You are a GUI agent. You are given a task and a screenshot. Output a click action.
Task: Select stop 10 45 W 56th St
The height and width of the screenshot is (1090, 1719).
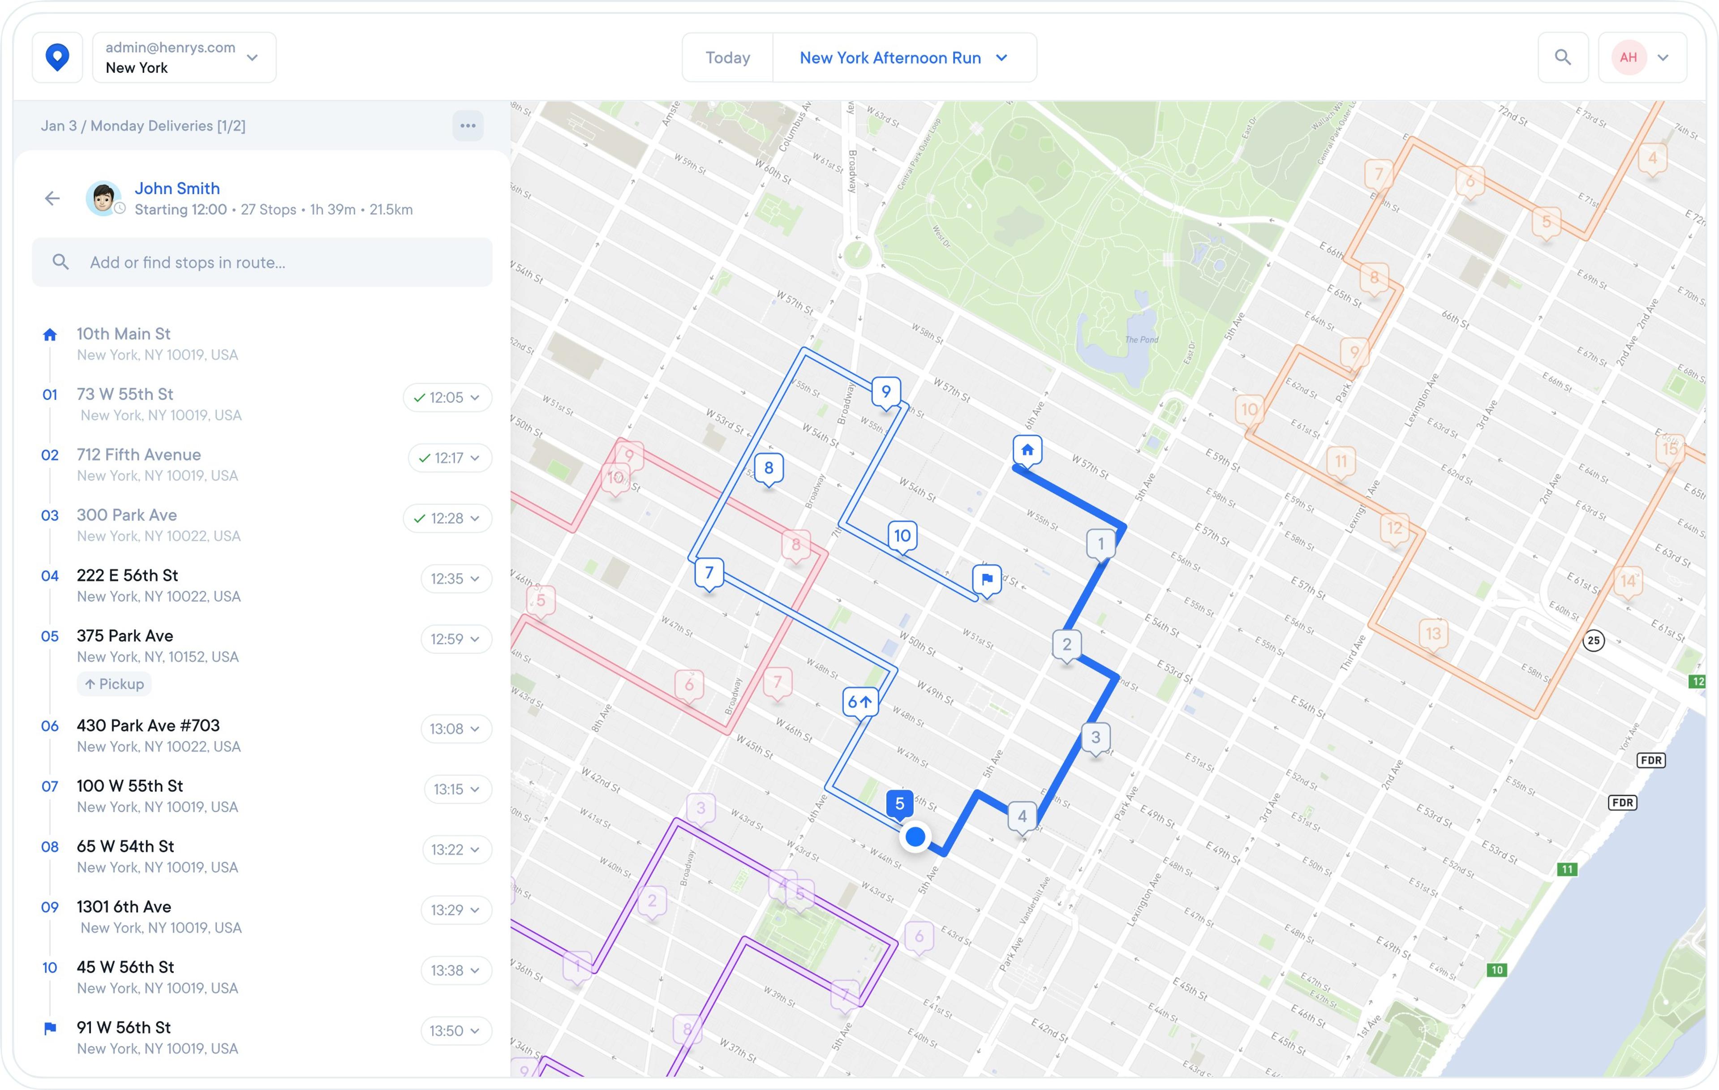(262, 977)
